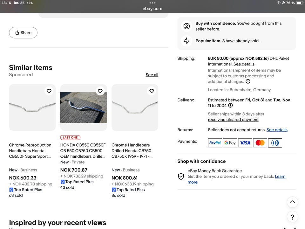Image resolution: width=305 pixels, height=229 pixels.
Task: Click the Similar Items heading
Action: click(30, 67)
